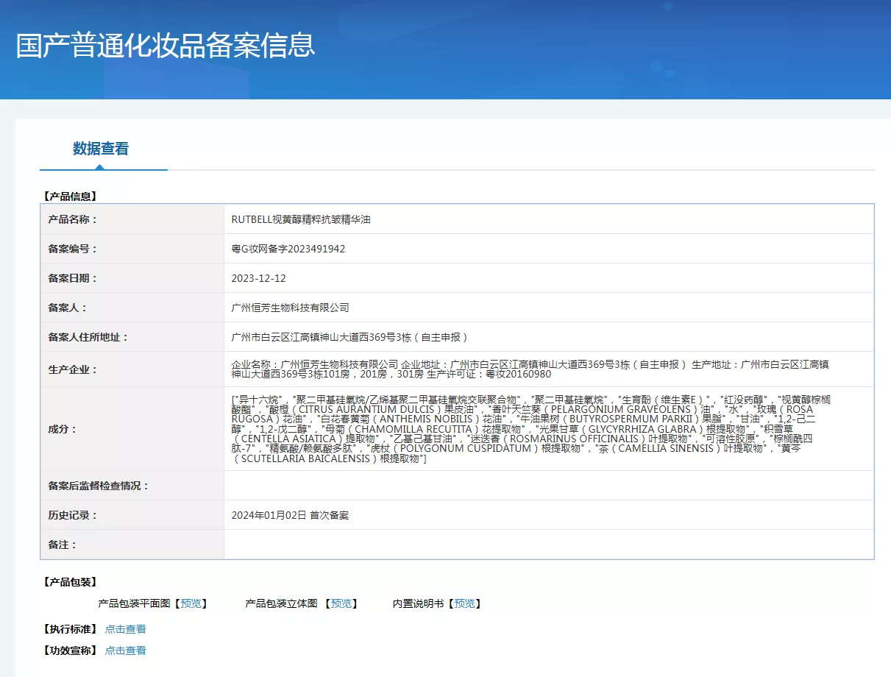The width and height of the screenshot is (891, 677).
Task: Click the 产品名称 row label
Action: click(x=73, y=219)
